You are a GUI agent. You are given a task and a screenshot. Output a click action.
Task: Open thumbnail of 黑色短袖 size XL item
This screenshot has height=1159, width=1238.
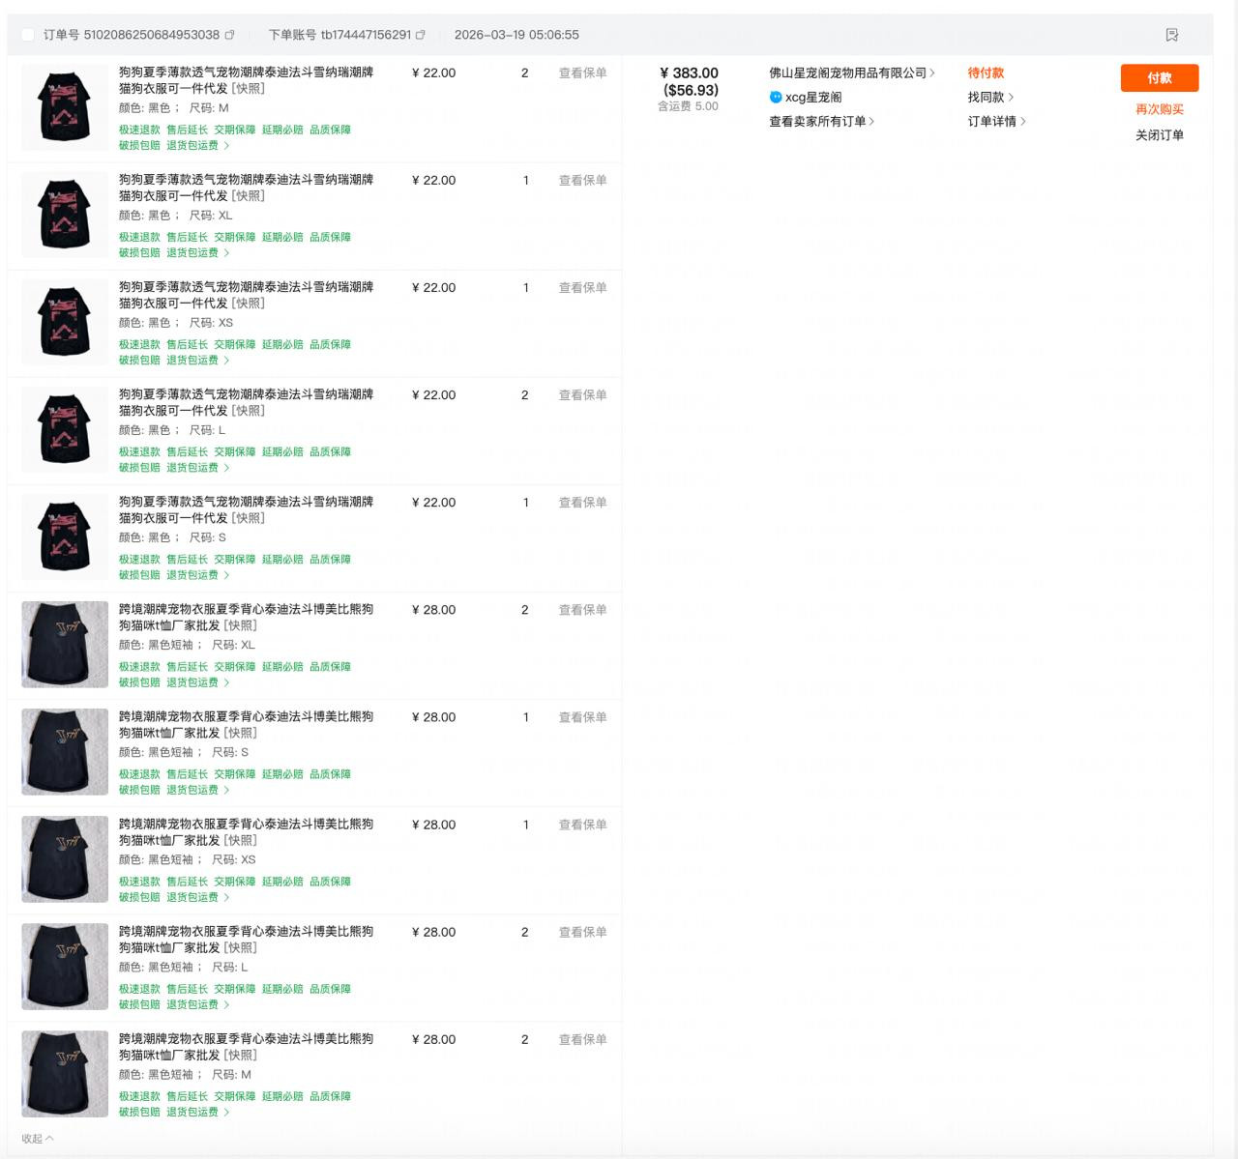click(x=65, y=645)
